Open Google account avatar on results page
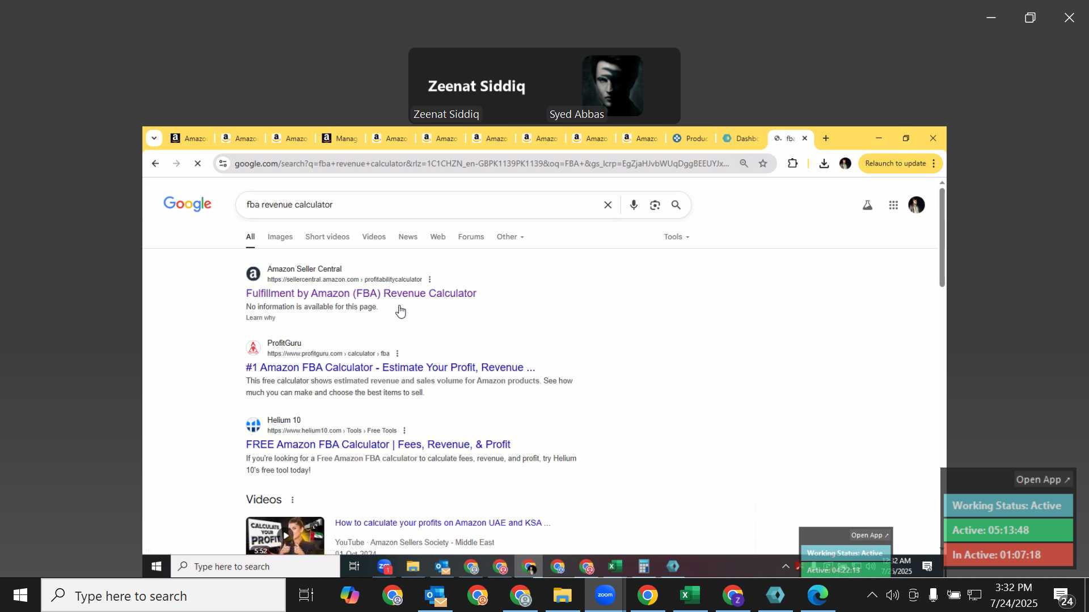This screenshot has height=612, width=1089. (x=917, y=205)
